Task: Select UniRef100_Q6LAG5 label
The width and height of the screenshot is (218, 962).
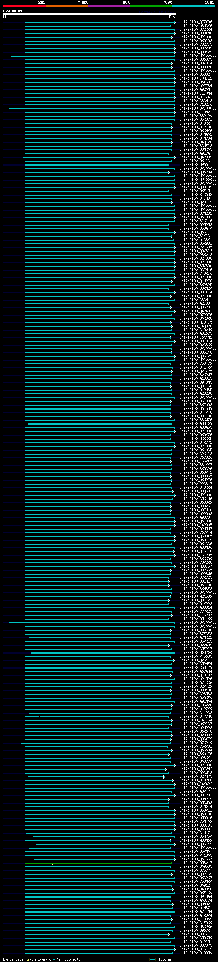Action: tap(196, 450)
